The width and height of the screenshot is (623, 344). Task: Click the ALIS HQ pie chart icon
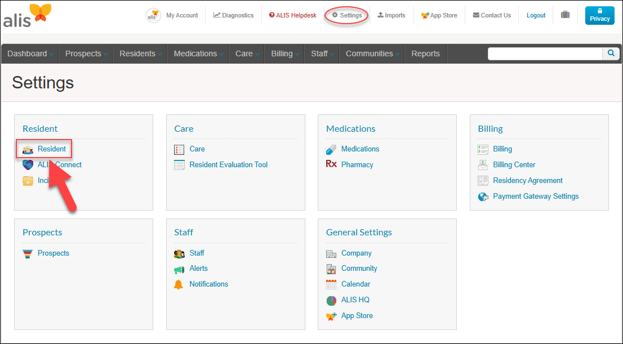tap(331, 300)
